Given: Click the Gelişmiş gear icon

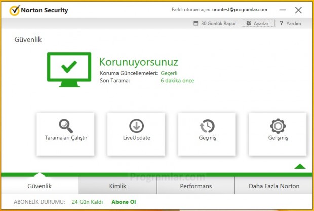Looking at the screenshot, I should (x=278, y=126).
